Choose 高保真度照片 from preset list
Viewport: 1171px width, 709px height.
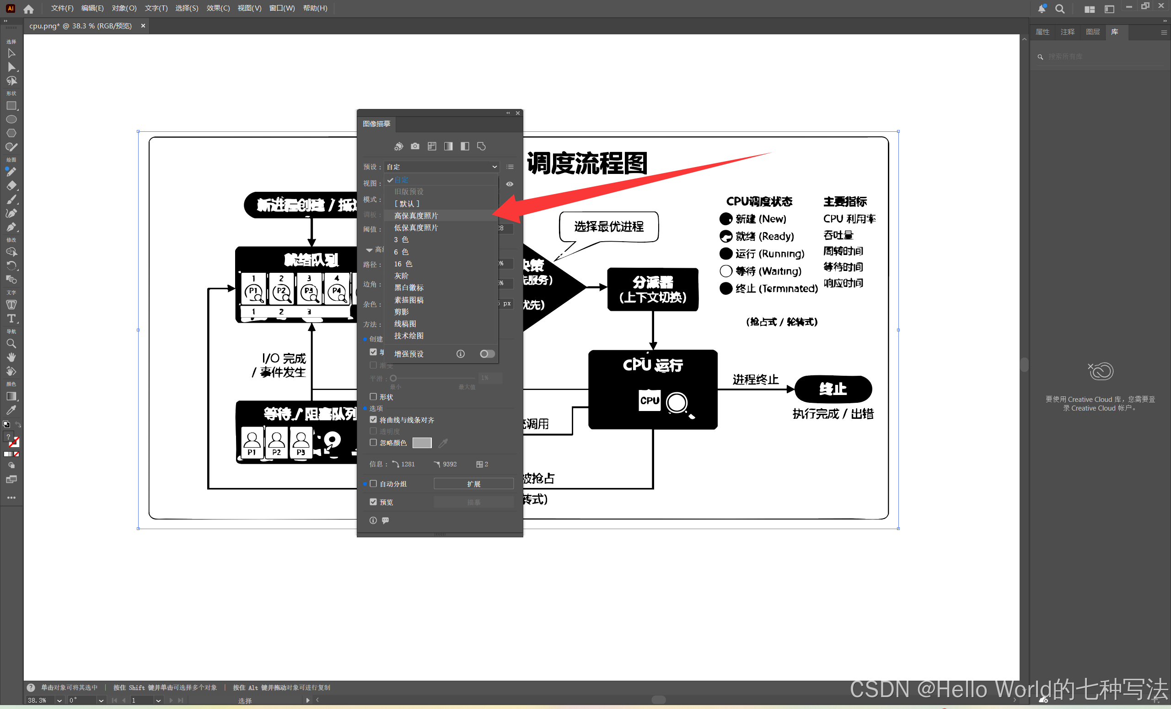(416, 216)
